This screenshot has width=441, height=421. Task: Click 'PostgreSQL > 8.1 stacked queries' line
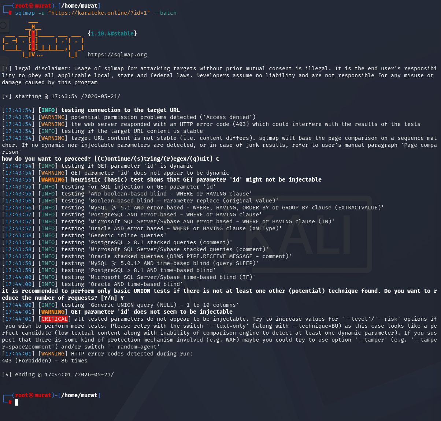click(117, 242)
